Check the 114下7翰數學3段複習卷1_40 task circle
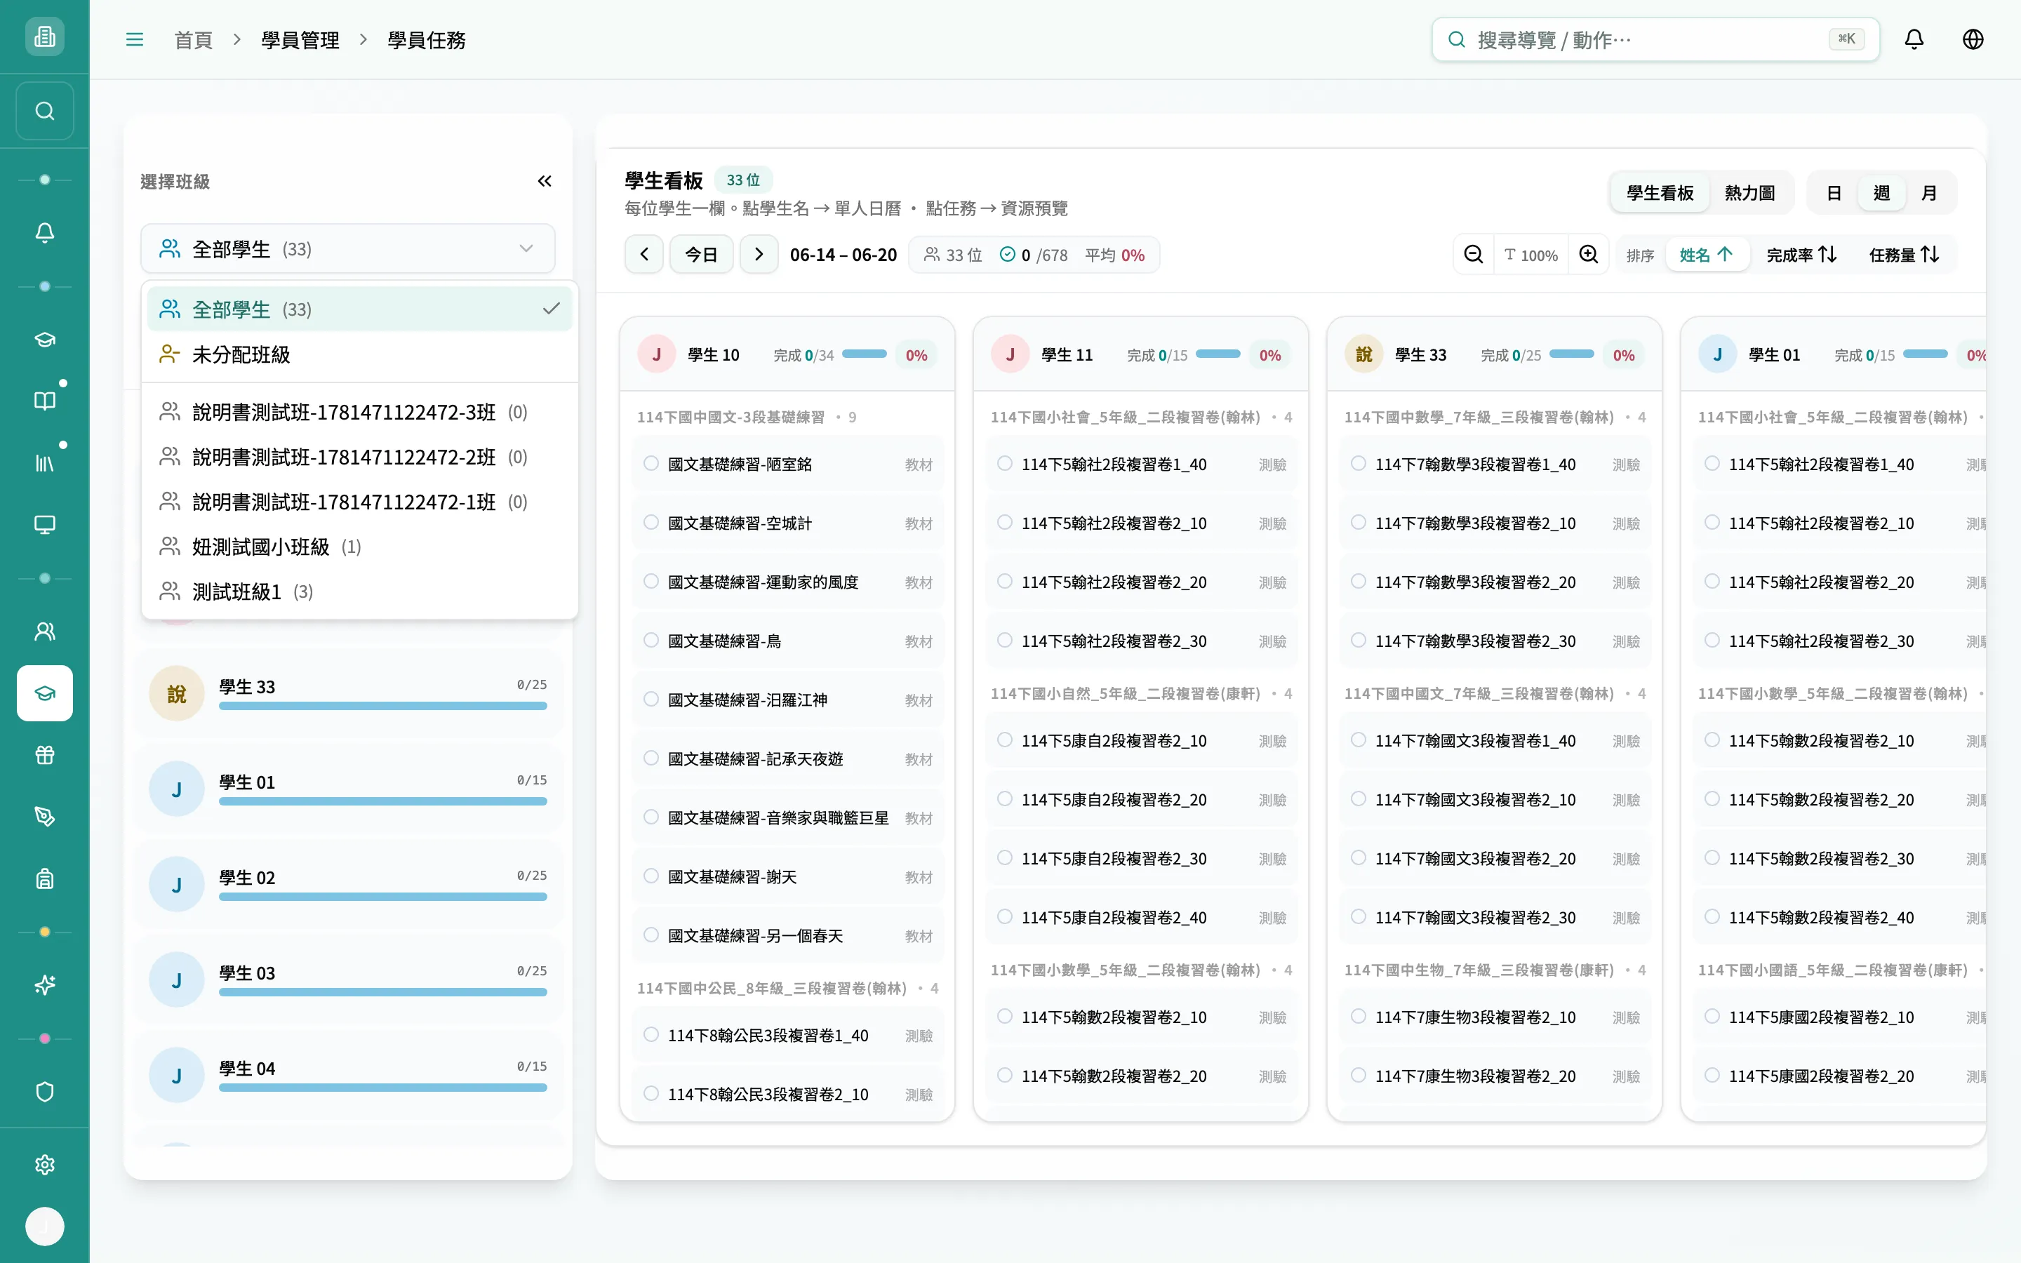 click(x=1358, y=464)
